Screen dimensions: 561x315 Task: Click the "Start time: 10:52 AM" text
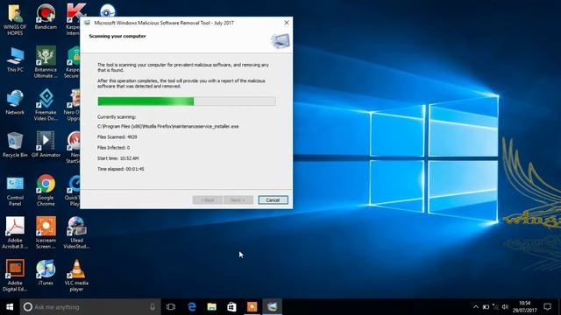(118, 158)
